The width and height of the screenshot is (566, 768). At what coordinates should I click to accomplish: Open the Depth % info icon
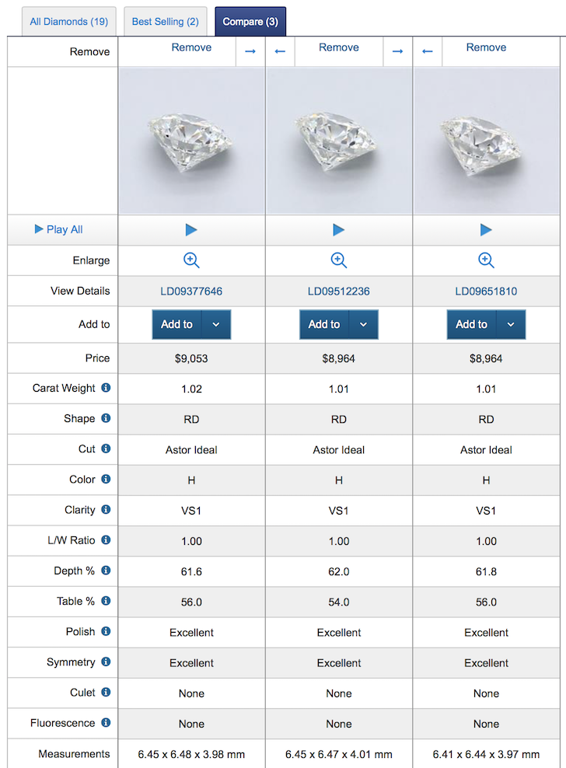coord(104,571)
